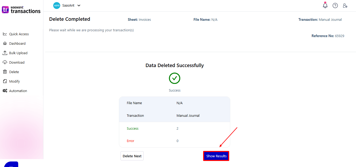Open the Automation menu item

point(18,91)
